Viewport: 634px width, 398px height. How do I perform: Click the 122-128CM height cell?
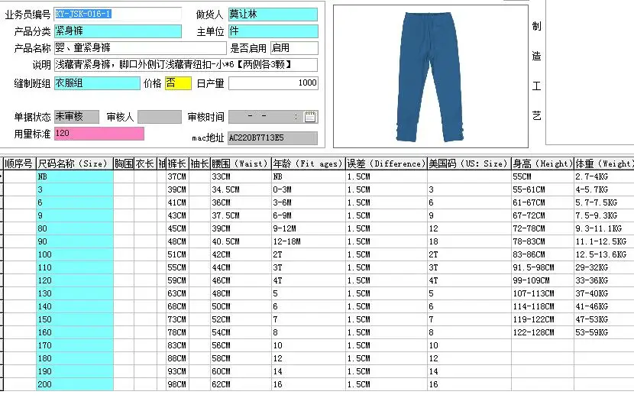point(542,332)
